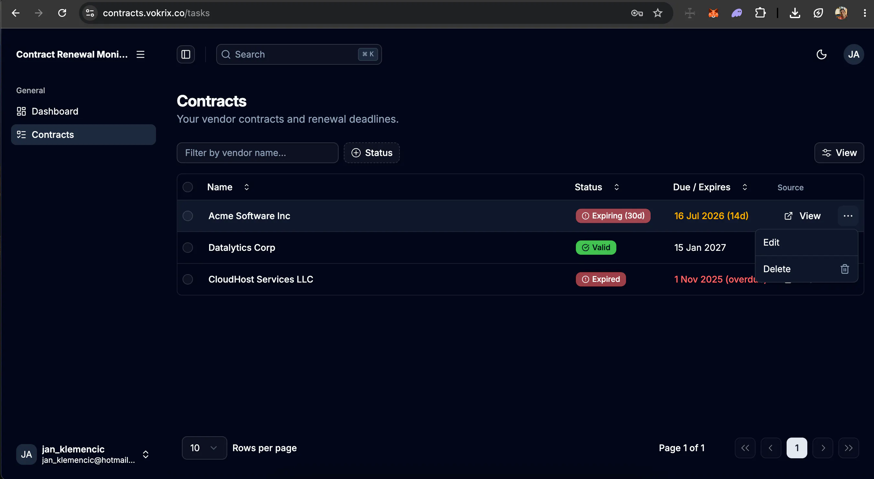874x479 pixels.
Task: Open Dashboard in the sidebar
Action: tap(84, 111)
